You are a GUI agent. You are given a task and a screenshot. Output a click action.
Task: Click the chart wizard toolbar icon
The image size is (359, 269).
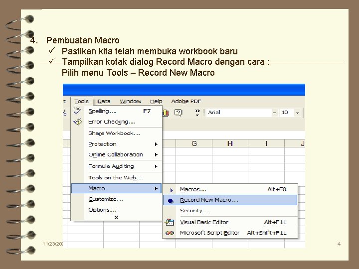tap(166, 113)
